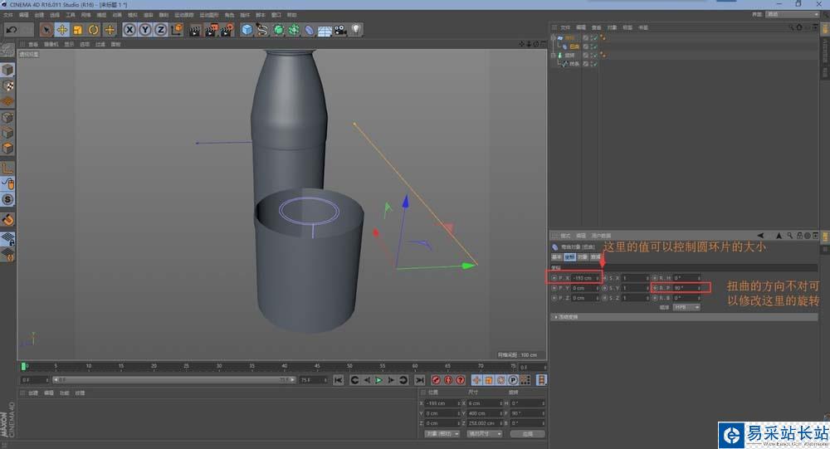Toggle the X axis lock

[129, 30]
